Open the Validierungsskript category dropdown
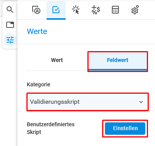The height and width of the screenshot is (146, 155). click(87, 102)
